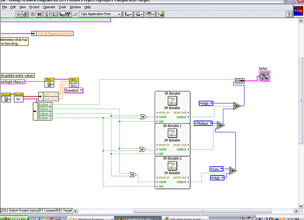
Task: Click the project target status bar label
Action: point(37,210)
